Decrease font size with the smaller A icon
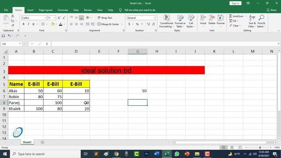Screen dimensions: 281x158 64,18
